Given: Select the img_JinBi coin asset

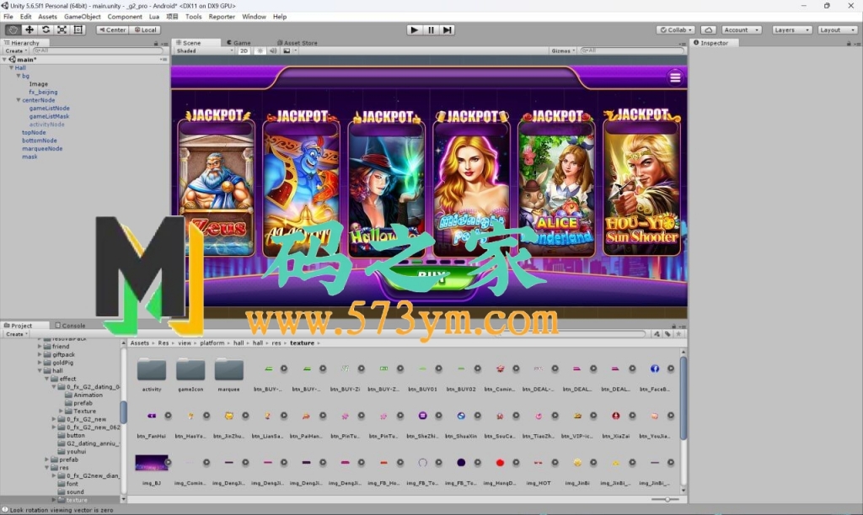Looking at the screenshot, I should click(x=576, y=463).
